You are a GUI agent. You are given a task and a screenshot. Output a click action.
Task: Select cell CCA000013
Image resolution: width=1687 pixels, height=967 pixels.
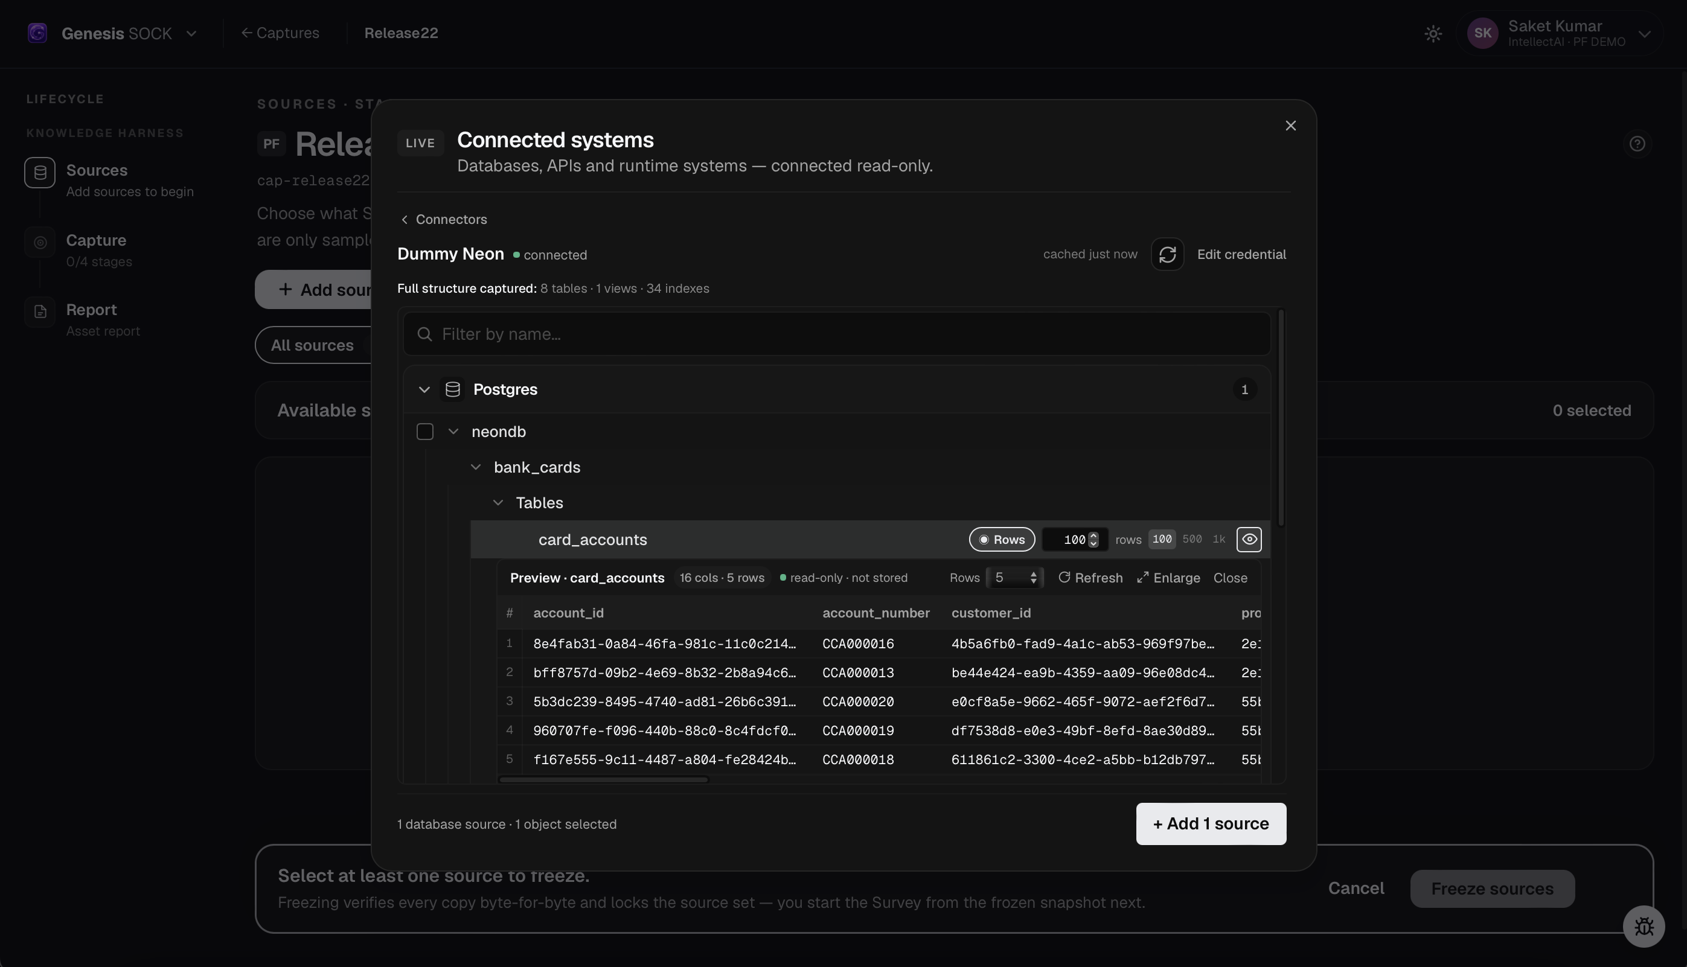pos(858,673)
